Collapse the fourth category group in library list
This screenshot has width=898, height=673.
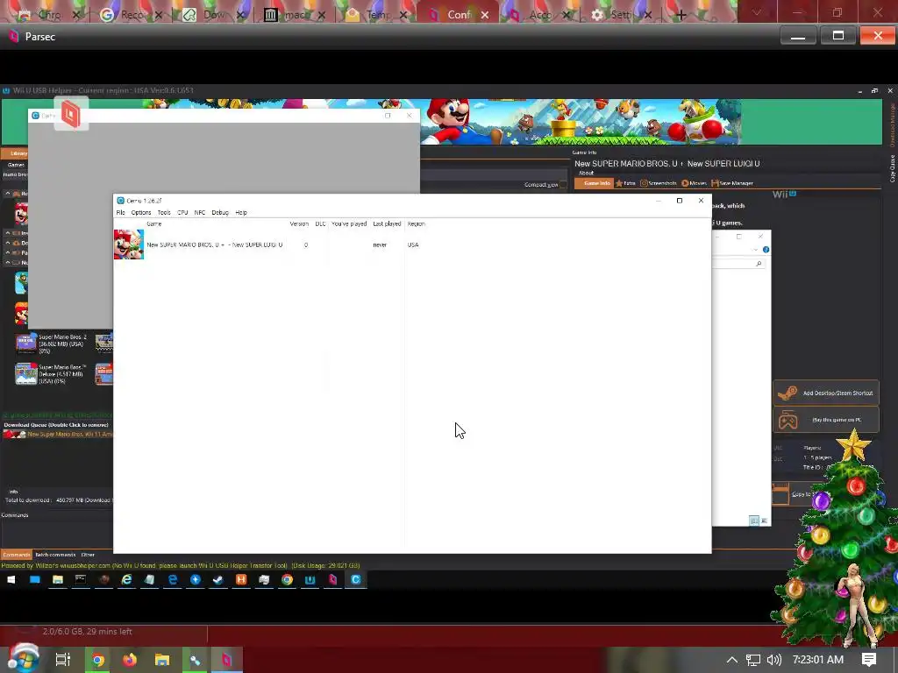pos(8,252)
